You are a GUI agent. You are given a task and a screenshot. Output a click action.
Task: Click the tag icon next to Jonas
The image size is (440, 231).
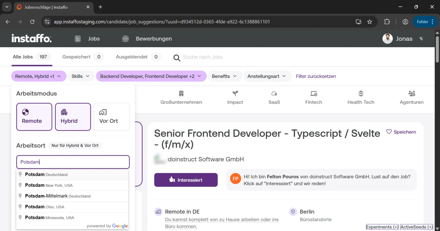pyautogui.click(x=422, y=39)
